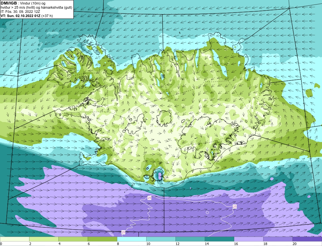Select the '(+37 h)' forecast offset text
322x246 pixels.
tap(47, 16)
